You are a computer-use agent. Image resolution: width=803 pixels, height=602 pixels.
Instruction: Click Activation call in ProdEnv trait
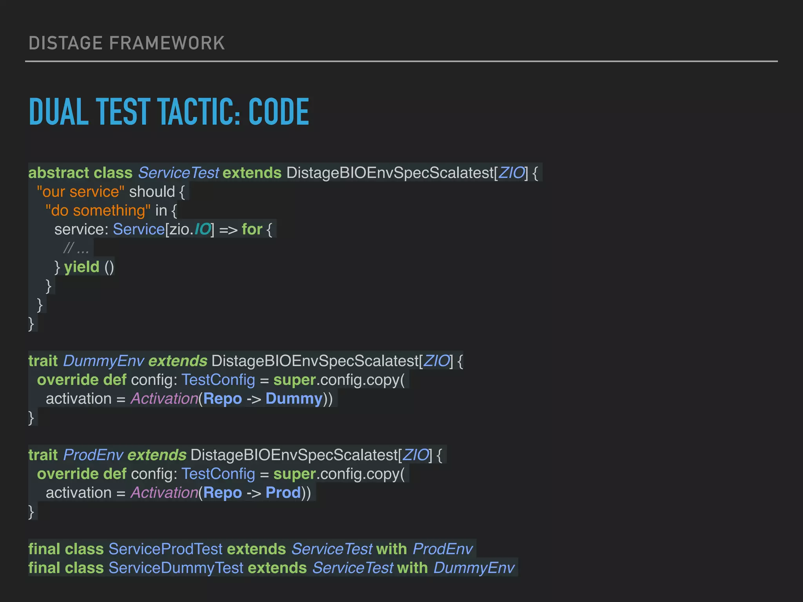(x=164, y=493)
